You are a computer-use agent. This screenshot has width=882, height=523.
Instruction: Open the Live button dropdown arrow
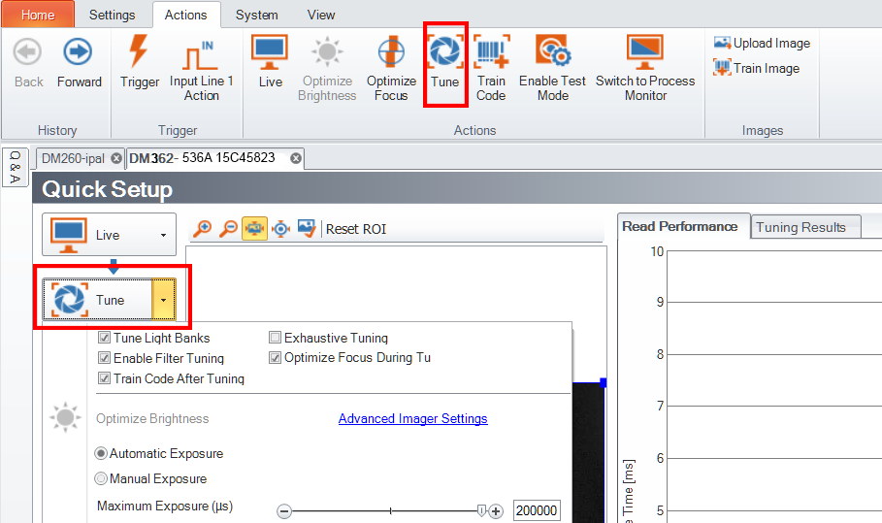[163, 235]
